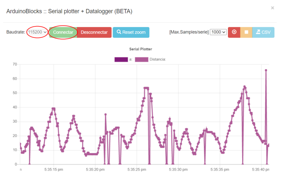Screen dimensions: 281x178
Task: Click the 5:35:25 pm time axis label
Action: point(138,169)
